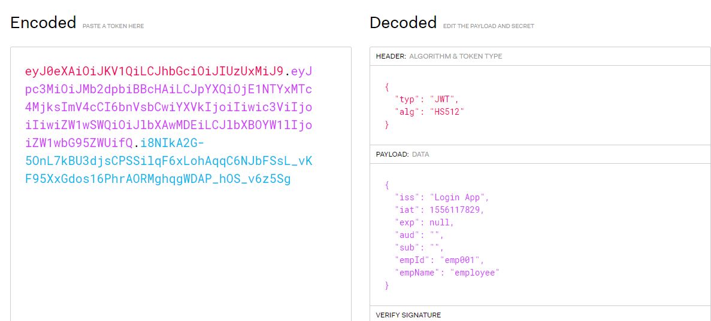Click the 'PASTE A TOKEN HERE' hint text
Screen dimensions: 711x321
(113, 26)
